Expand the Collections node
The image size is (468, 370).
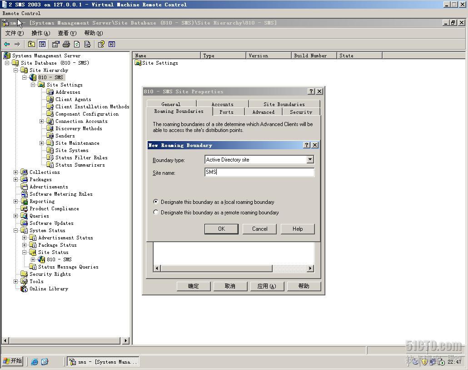point(16,172)
